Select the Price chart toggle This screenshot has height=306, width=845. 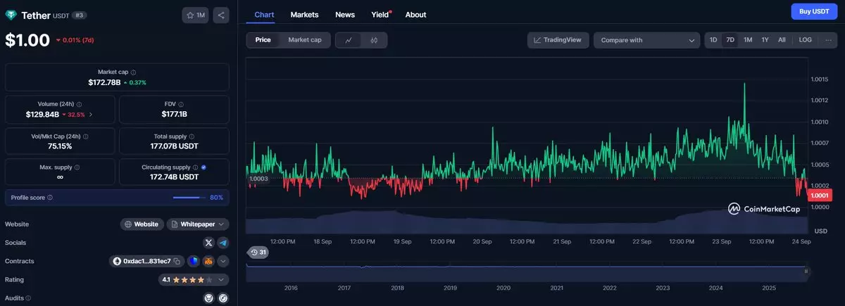click(263, 40)
